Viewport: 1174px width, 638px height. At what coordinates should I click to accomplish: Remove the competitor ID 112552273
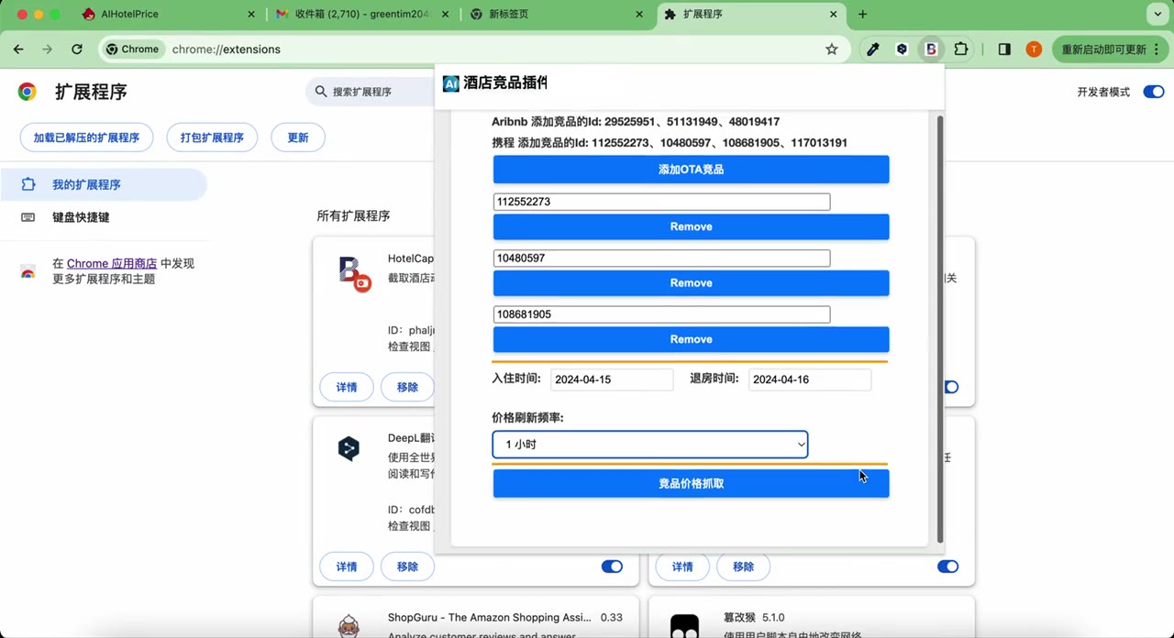[x=691, y=226]
